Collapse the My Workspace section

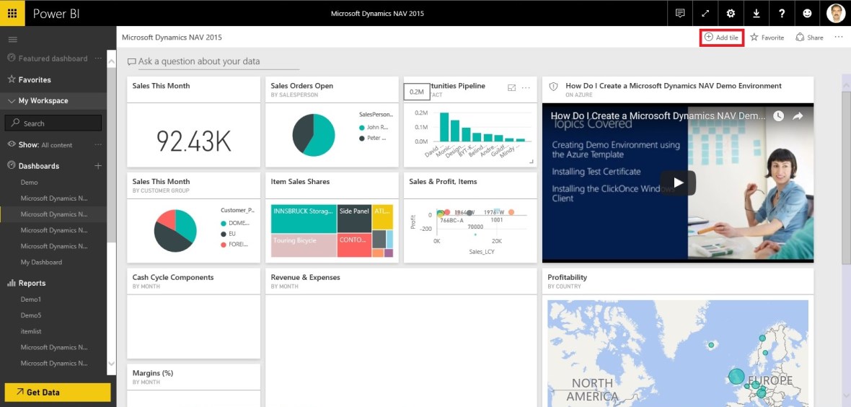coord(12,101)
